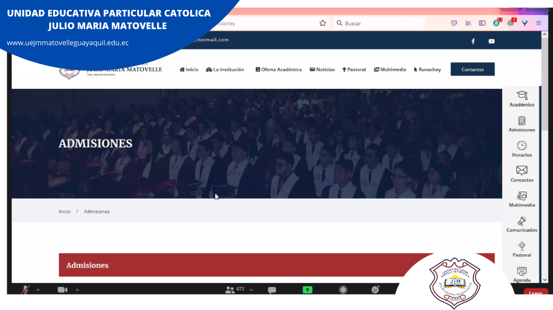Open the Noticias menu item
The height and width of the screenshot is (310, 553).
click(x=322, y=70)
